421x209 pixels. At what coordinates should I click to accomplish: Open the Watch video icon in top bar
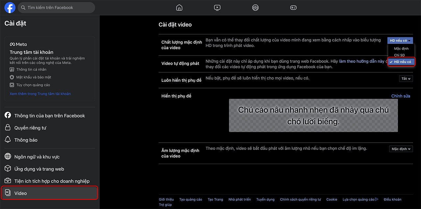point(217,8)
